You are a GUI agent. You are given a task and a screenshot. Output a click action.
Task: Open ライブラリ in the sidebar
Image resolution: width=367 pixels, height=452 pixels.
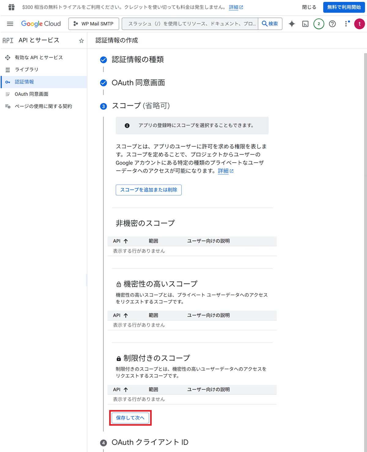[27, 70]
